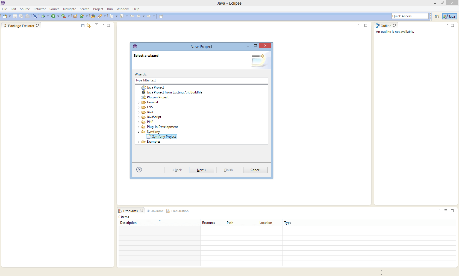
Task: Click the Back navigation arrow in toolbar
Action: click(139, 16)
